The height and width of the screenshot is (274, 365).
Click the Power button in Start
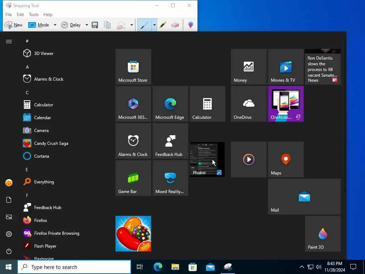[x=9, y=251]
